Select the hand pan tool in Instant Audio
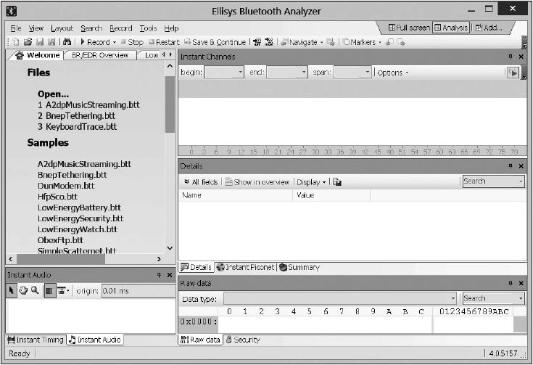The image size is (533, 365). point(23,290)
